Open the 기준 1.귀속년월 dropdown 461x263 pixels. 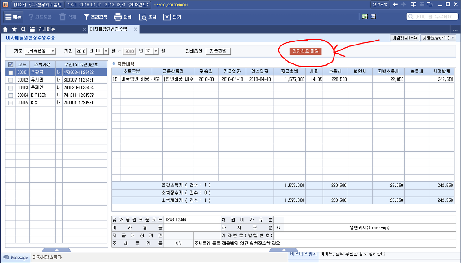point(53,51)
